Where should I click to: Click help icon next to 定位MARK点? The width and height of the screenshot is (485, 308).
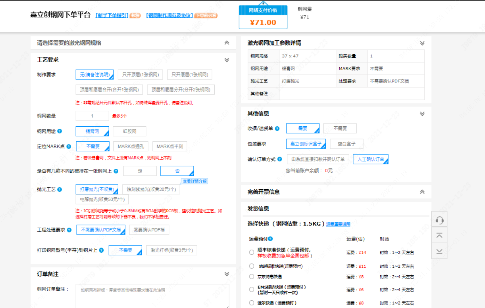click(69, 147)
